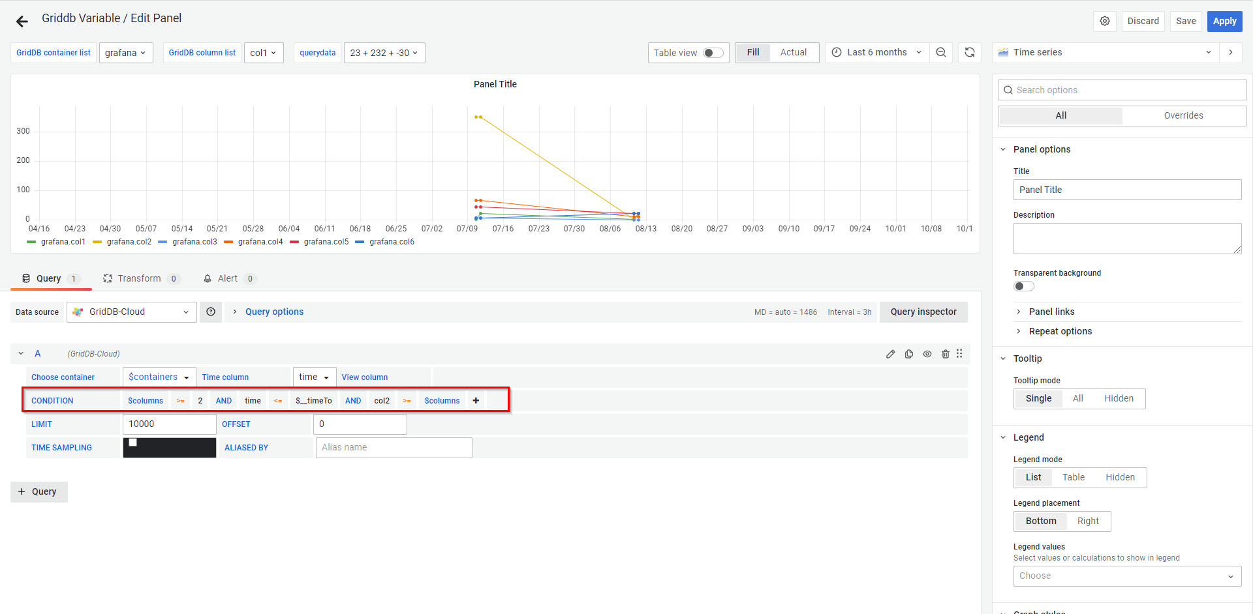The height and width of the screenshot is (614, 1253).
Task: Toggle Table view switch
Action: (713, 53)
